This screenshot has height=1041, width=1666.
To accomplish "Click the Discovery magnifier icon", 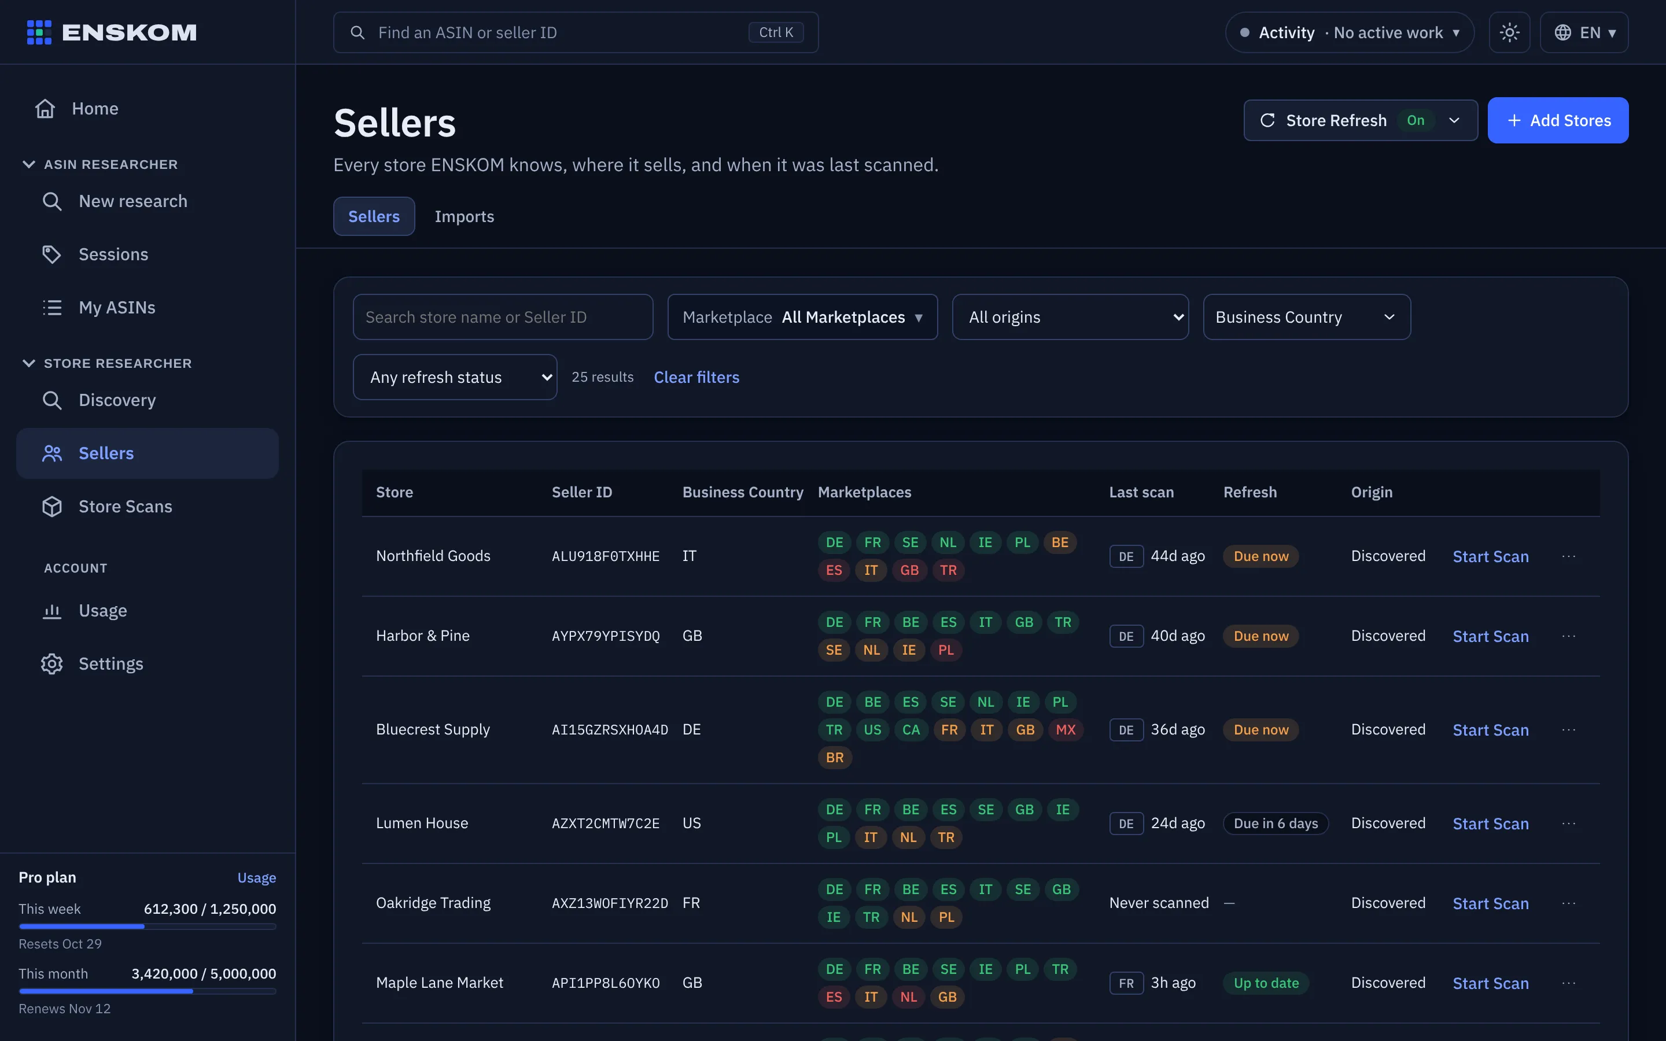I will (x=52, y=400).
